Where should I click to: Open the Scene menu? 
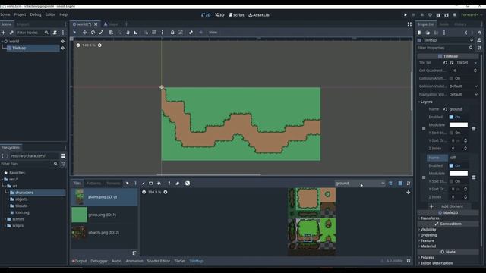coord(5,14)
